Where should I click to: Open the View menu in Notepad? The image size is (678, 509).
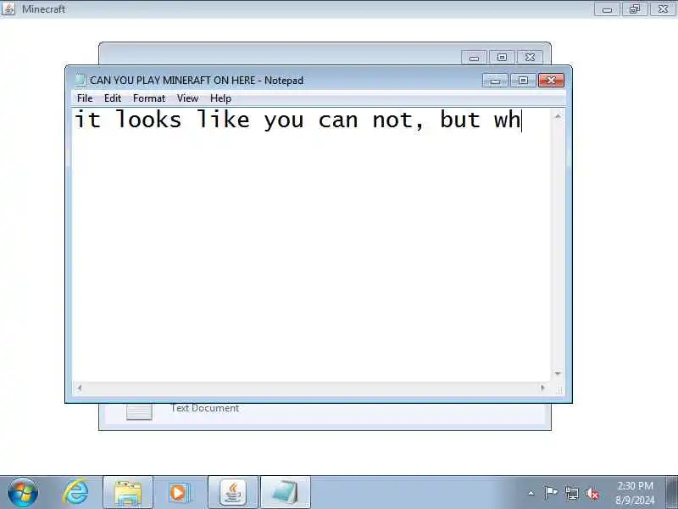click(187, 98)
